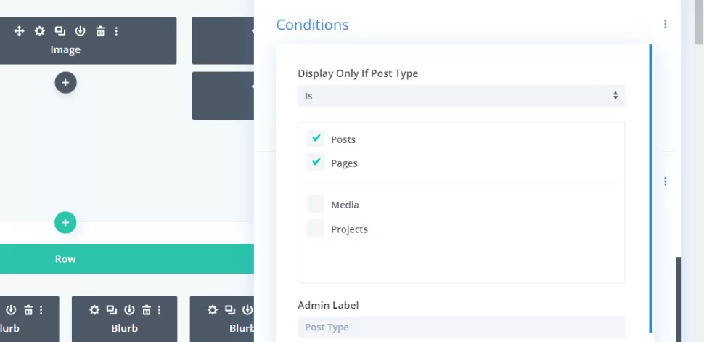
Task: Open three-dot menu of the fully visible Blurb module
Action: (160, 309)
